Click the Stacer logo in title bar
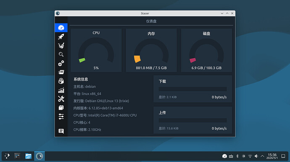This screenshot has width=290, height=162. pyautogui.click(x=58, y=13)
